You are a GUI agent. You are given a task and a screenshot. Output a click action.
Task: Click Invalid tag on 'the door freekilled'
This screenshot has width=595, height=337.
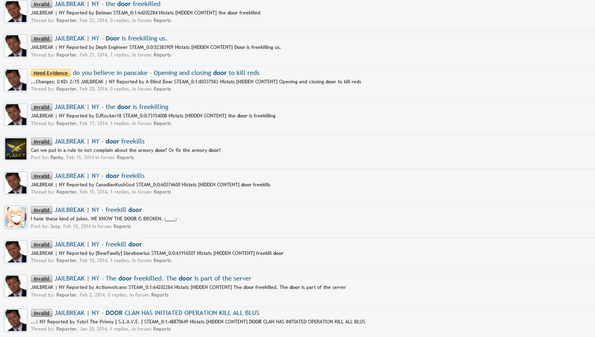42,4
